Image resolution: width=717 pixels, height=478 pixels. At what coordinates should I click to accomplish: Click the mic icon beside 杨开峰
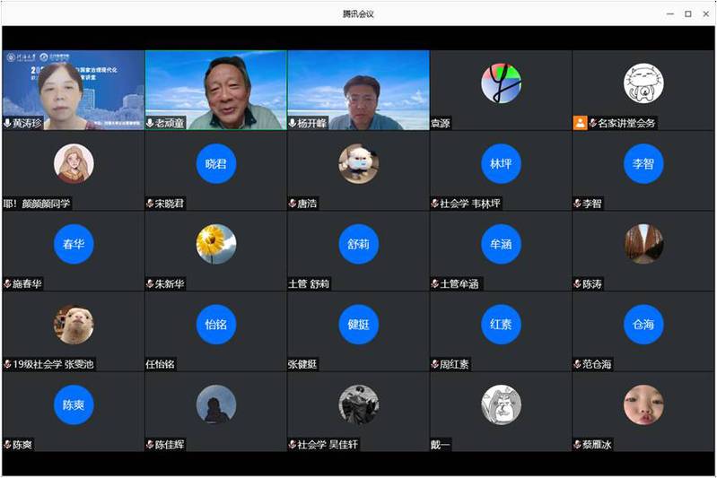293,123
